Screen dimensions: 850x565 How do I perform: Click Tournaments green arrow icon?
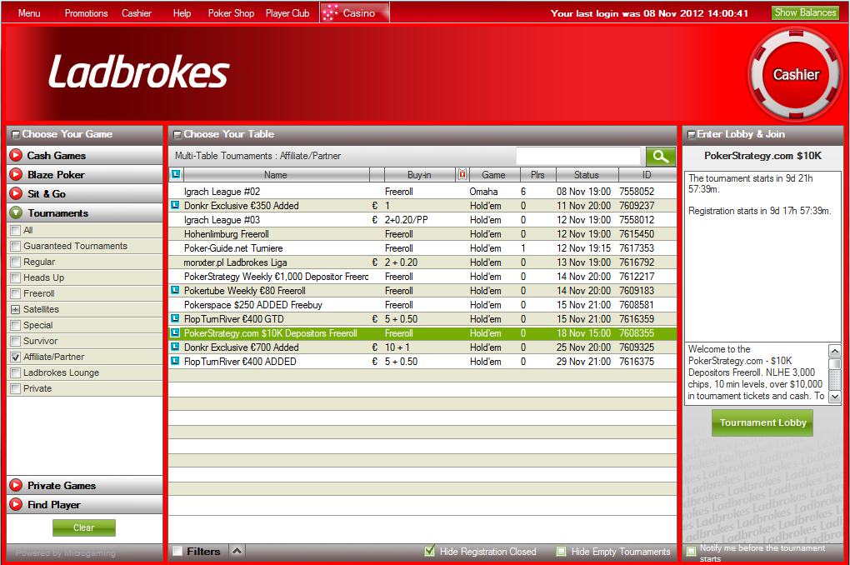(x=17, y=213)
